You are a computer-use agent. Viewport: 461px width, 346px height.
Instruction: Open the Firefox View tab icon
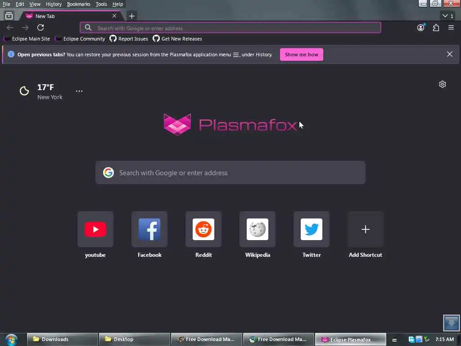point(9,16)
